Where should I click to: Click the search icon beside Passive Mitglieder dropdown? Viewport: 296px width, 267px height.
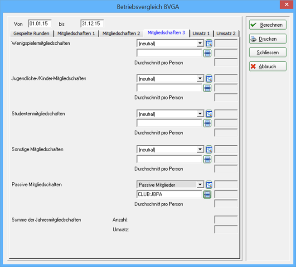[x=209, y=185]
